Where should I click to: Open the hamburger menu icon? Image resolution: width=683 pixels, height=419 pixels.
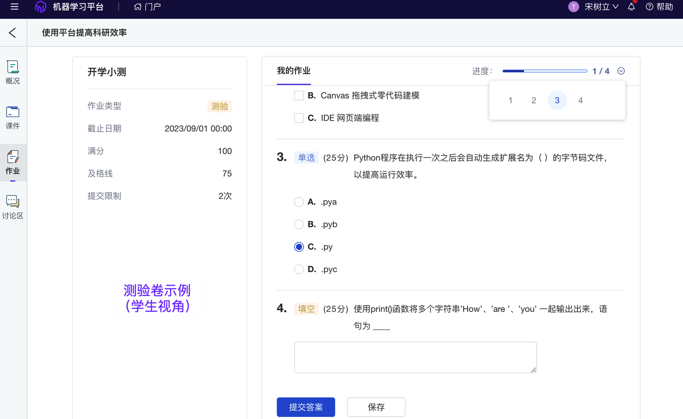[x=14, y=7]
